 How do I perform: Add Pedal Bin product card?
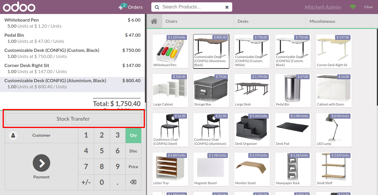coord(293,91)
